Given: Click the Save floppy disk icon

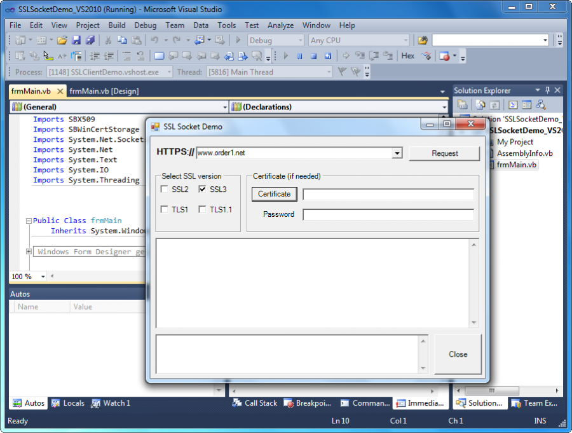Looking at the screenshot, I should (x=76, y=40).
